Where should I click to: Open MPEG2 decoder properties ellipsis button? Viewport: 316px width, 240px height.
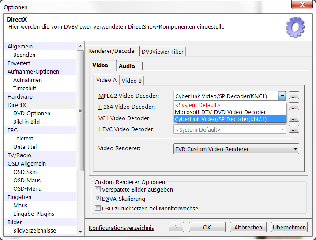coord(293,95)
